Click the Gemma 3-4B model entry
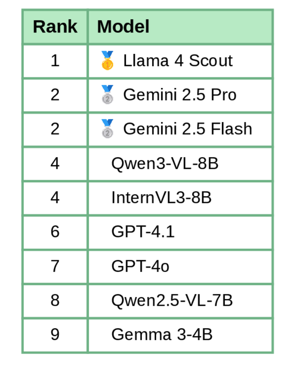The image size is (295, 391). pyautogui.click(x=162, y=335)
